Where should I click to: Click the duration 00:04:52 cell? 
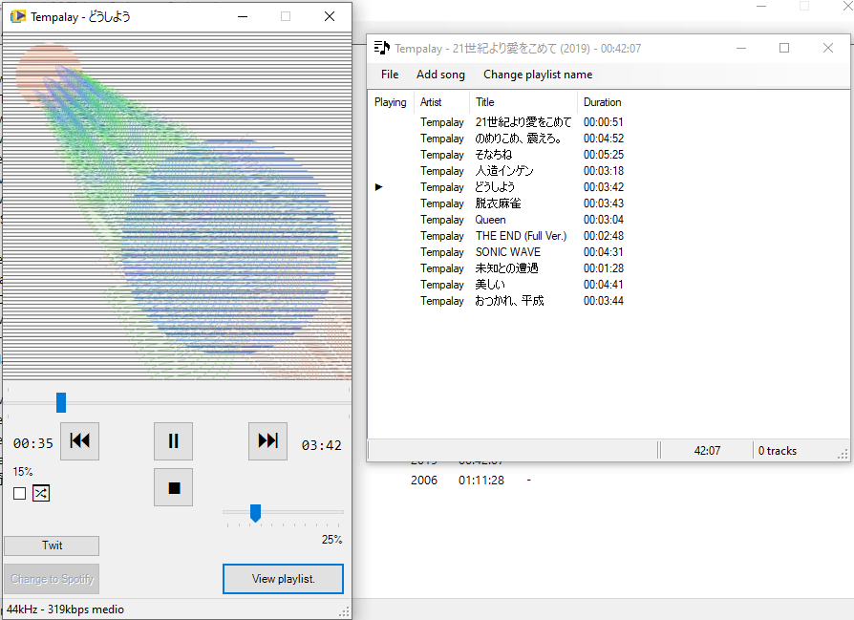coord(604,139)
